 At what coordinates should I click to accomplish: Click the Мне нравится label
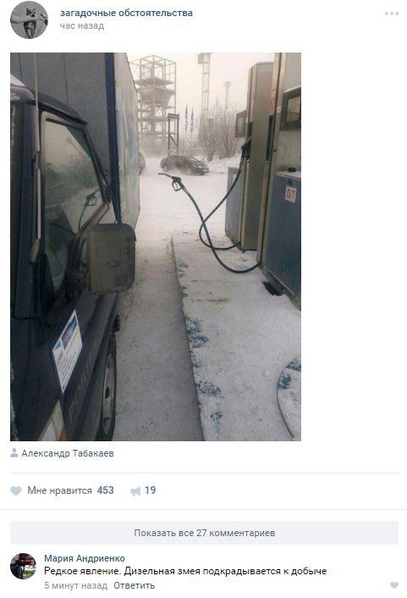60,490
